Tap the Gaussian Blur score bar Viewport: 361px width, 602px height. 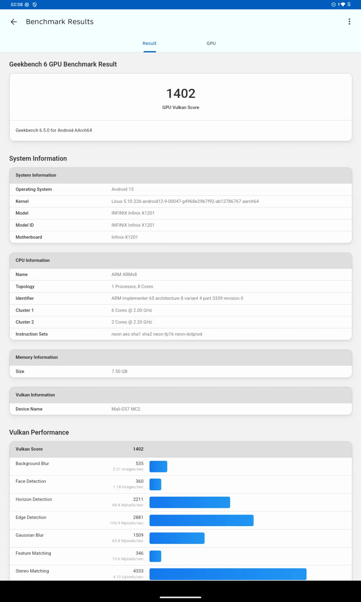click(x=177, y=538)
